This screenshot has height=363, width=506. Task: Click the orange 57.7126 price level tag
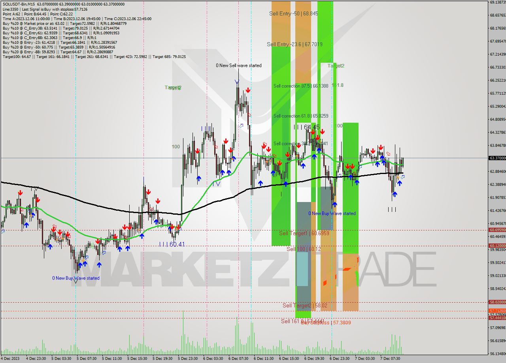coord(497,311)
